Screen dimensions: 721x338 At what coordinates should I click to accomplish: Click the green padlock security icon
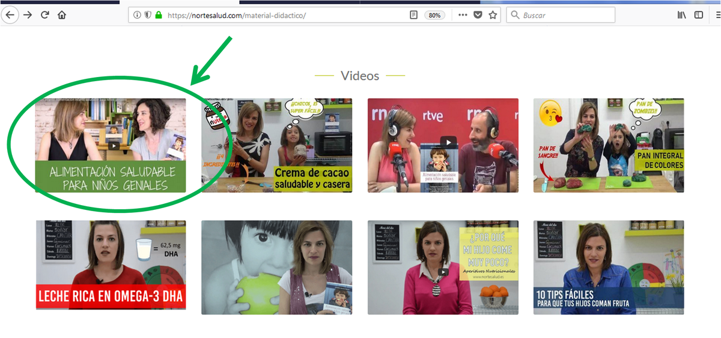pyautogui.click(x=159, y=15)
